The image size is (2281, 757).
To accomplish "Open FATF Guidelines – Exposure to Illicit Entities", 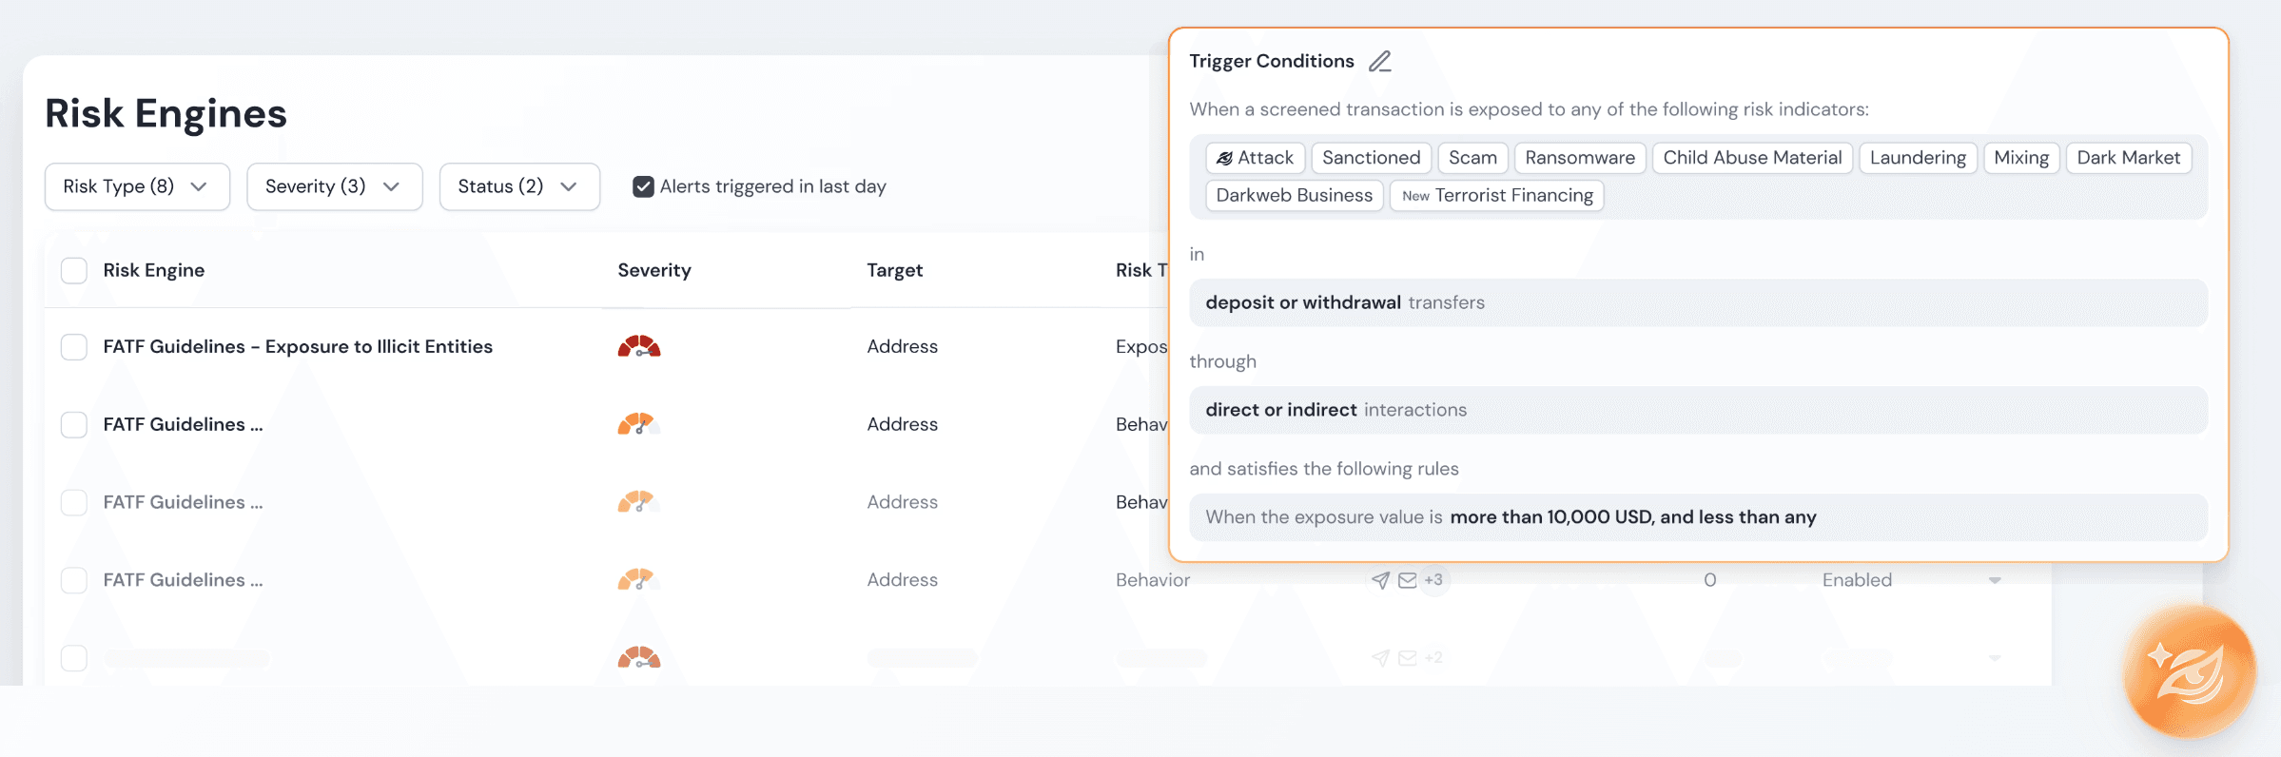I will tap(298, 346).
